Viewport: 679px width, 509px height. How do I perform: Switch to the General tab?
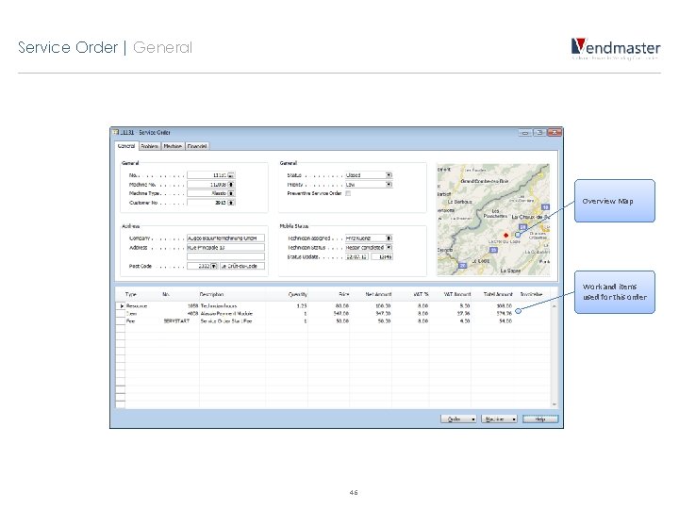[x=126, y=146]
